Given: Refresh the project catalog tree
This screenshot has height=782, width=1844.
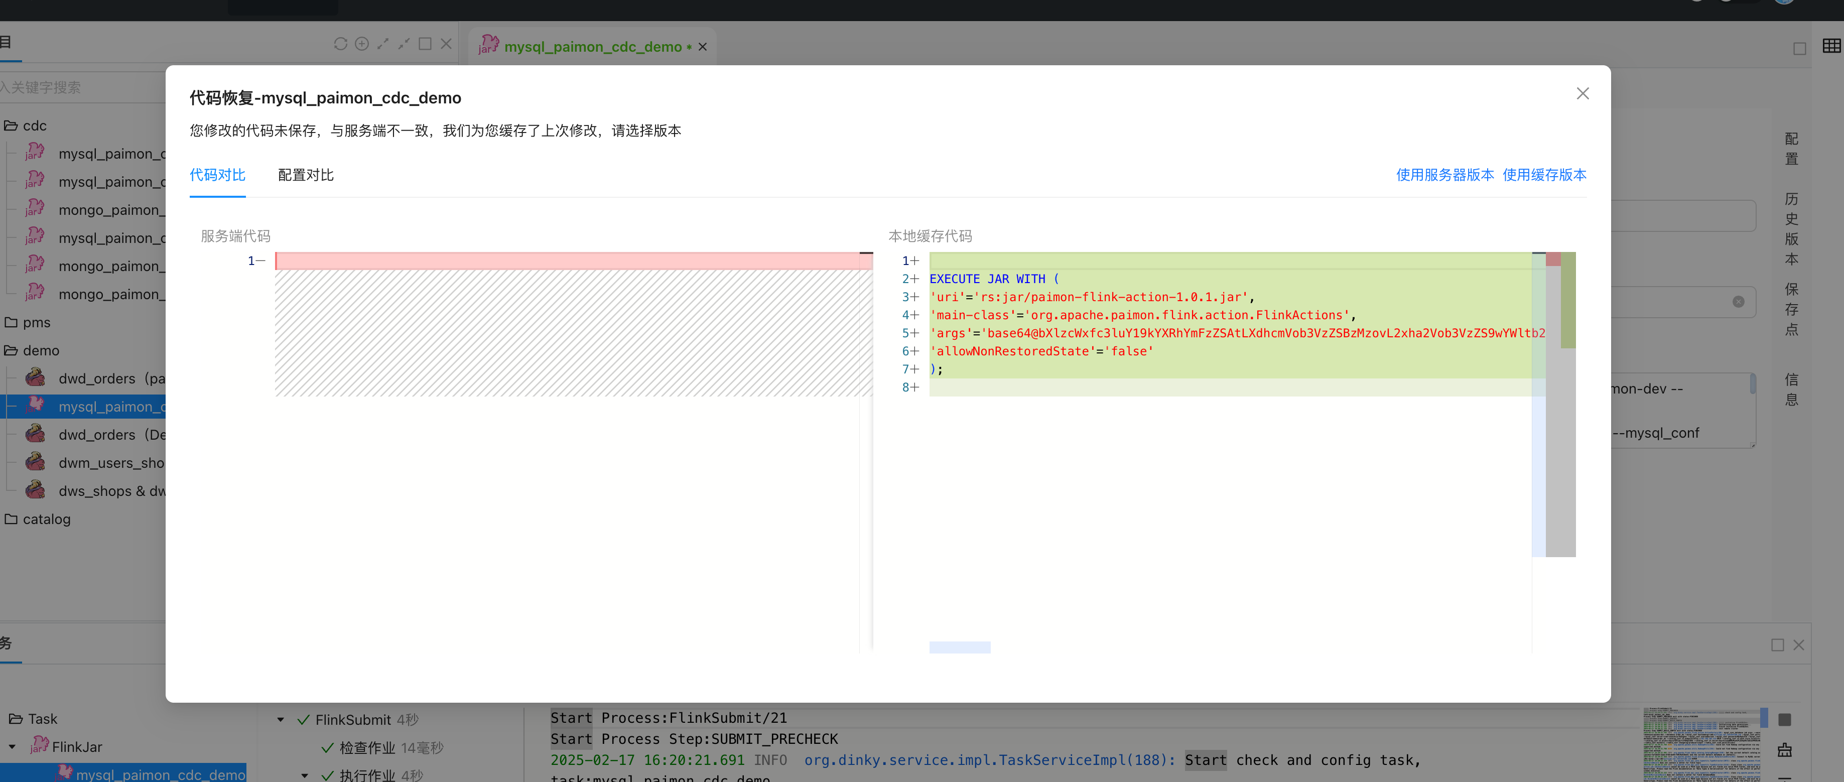Looking at the screenshot, I should tap(341, 44).
